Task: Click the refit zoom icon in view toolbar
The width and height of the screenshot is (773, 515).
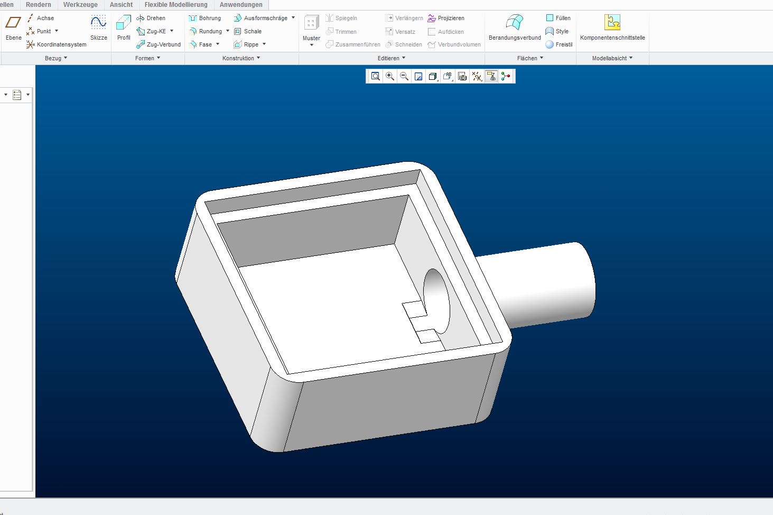Action: point(375,77)
